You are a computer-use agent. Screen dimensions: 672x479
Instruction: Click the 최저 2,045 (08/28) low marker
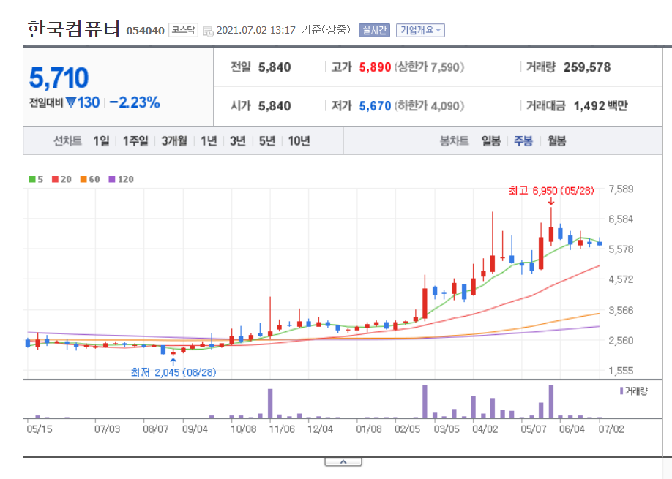(x=173, y=372)
